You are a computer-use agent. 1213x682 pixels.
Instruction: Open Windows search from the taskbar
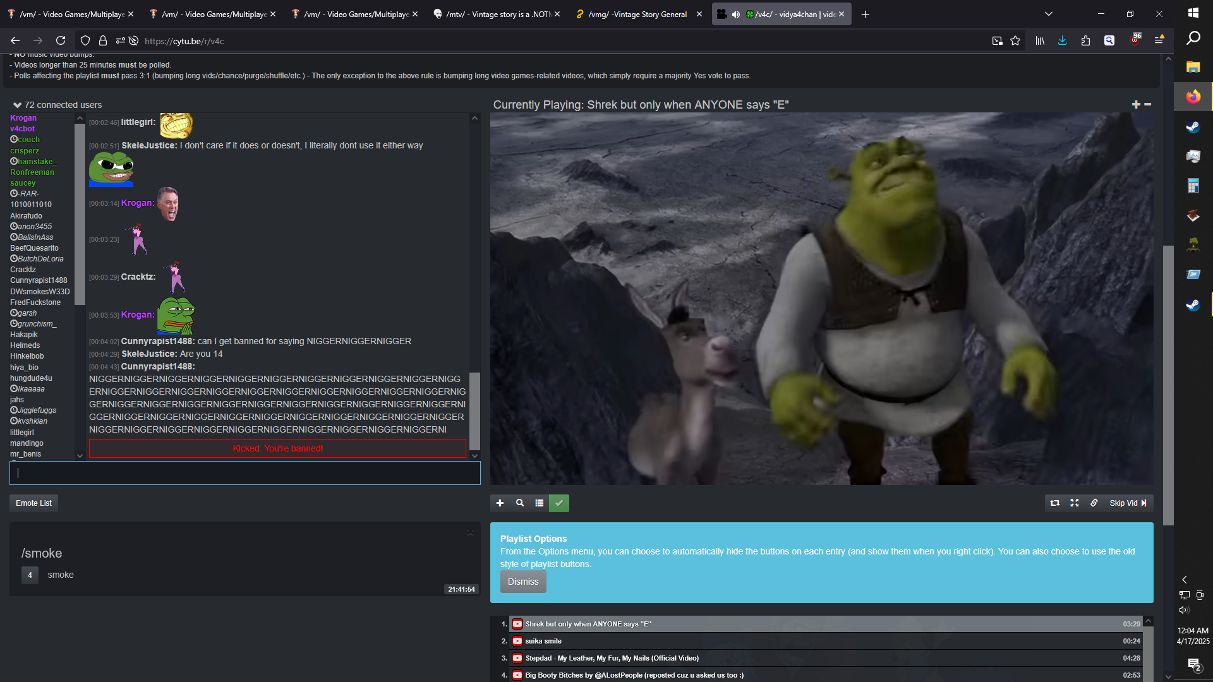[x=1193, y=38]
